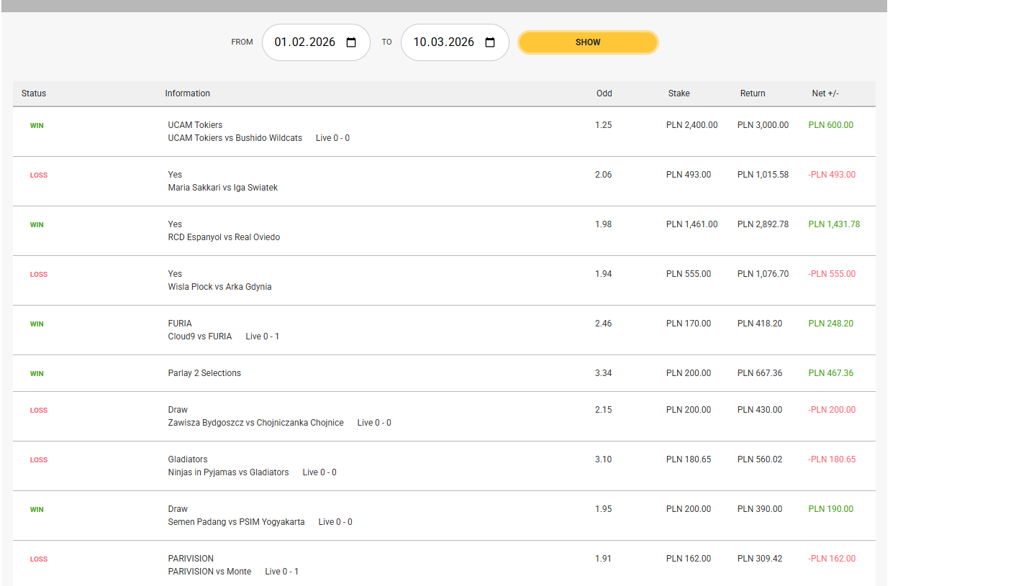Click the FROM date field 01.02.2026
This screenshot has width=1016, height=586.
click(305, 42)
